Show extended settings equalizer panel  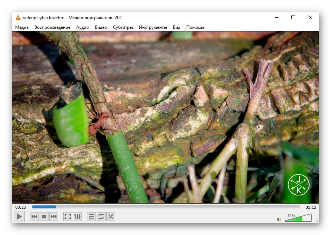click(77, 217)
